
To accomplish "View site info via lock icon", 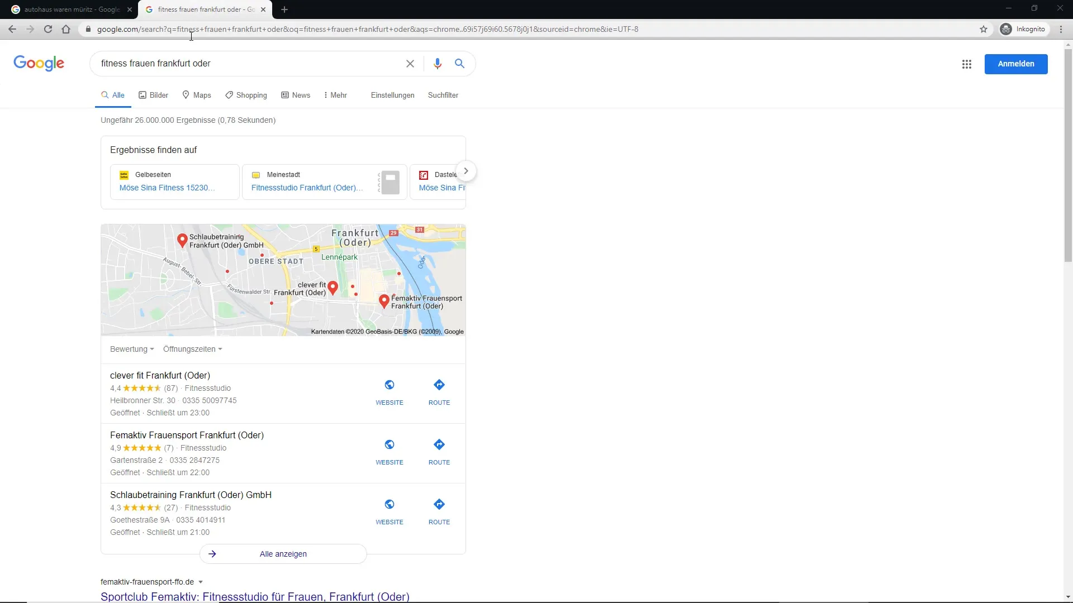I will click(x=88, y=29).
